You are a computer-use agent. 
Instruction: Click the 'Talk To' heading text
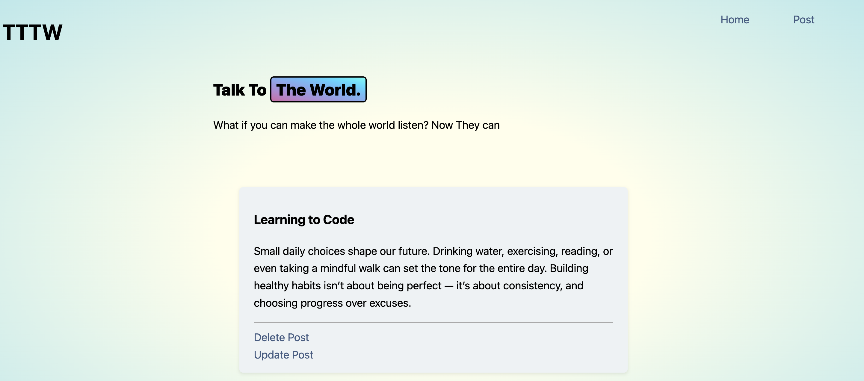tap(239, 90)
